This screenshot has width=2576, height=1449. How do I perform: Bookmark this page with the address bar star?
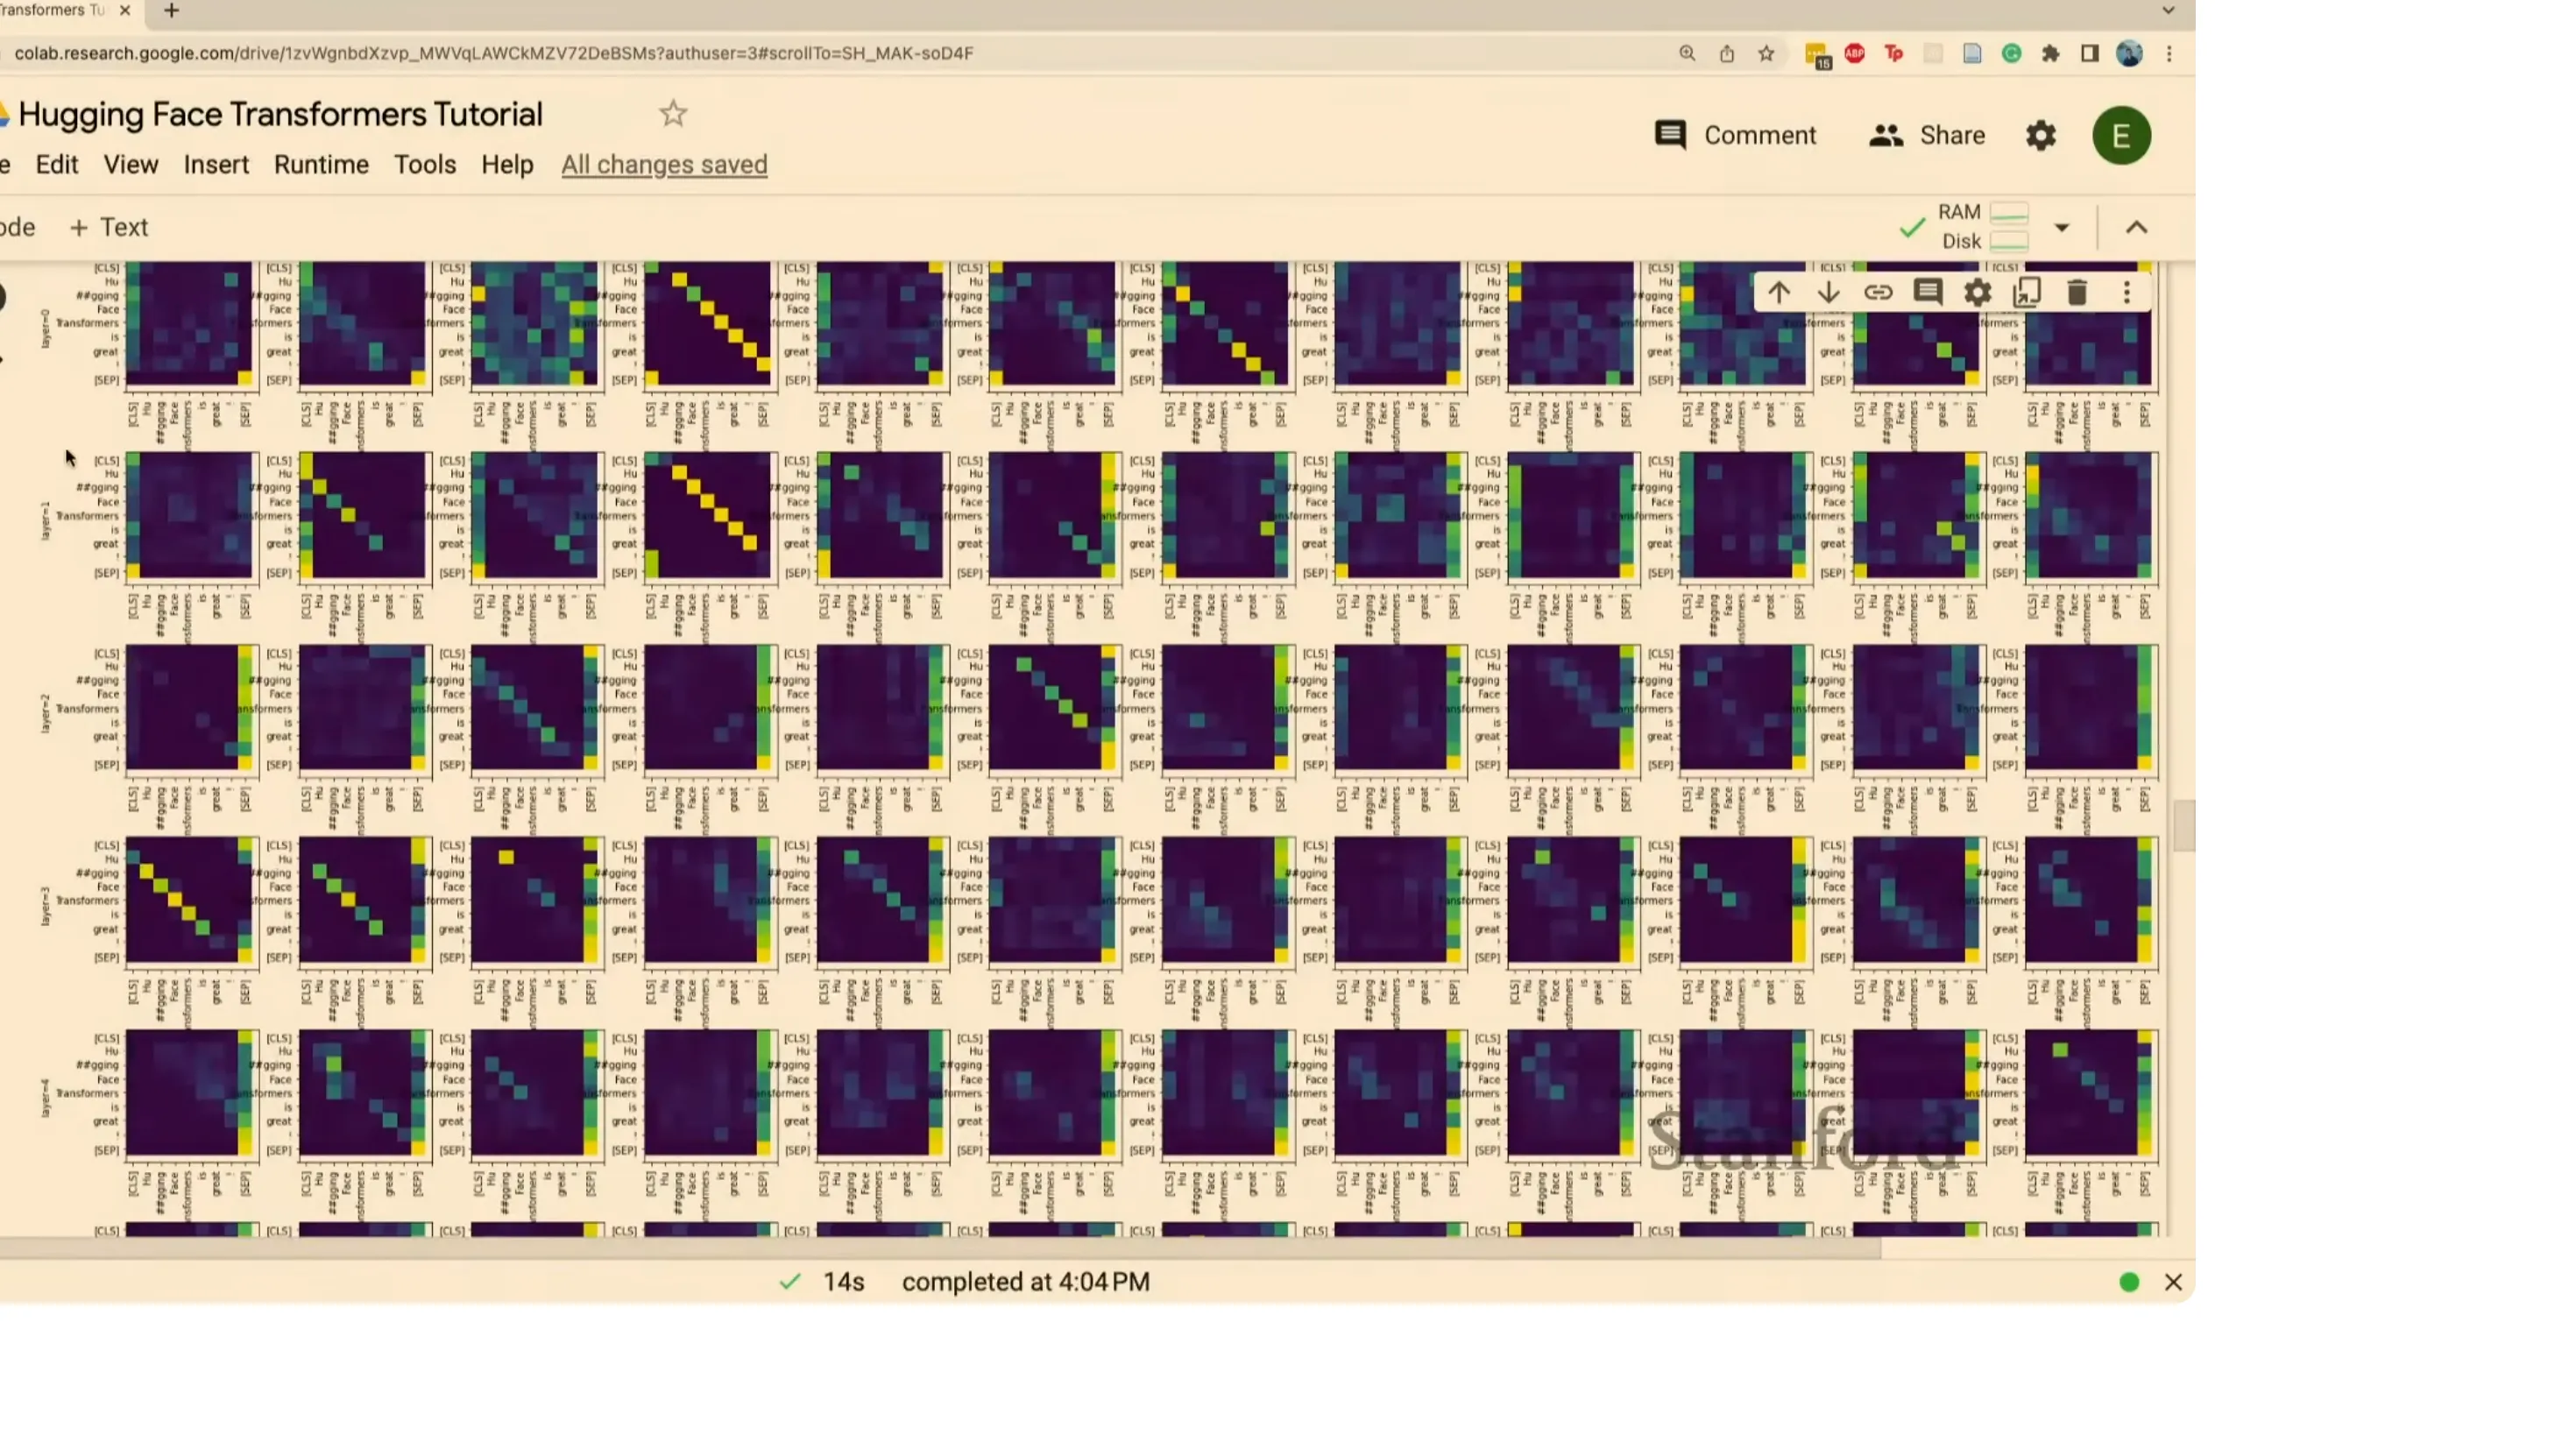pyautogui.click(x=1767, y=53)
